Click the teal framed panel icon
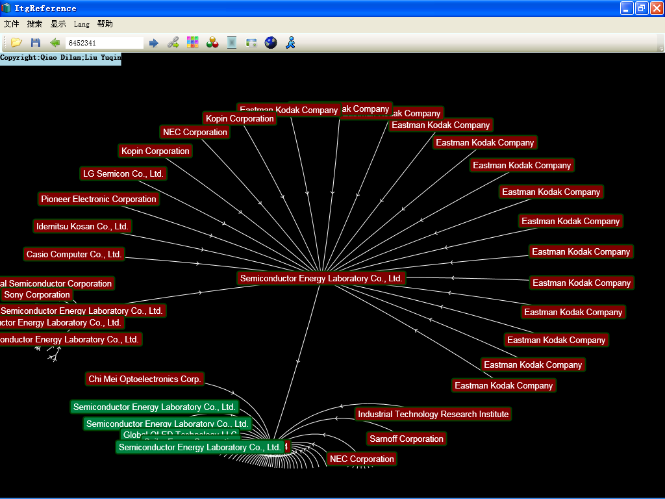The width and height of the screenshot is (665, 499). [232, 42]
